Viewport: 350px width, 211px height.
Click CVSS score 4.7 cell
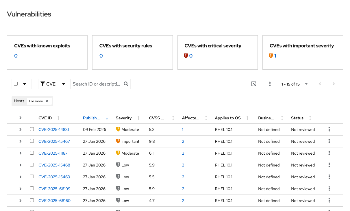point(152,201)
